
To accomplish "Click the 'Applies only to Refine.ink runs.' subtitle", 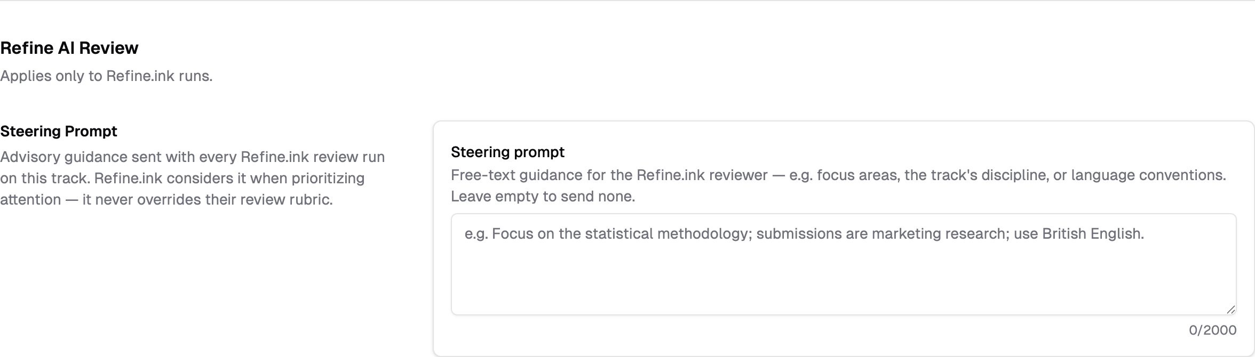I will pyautogui.click(x=106, y=76).
